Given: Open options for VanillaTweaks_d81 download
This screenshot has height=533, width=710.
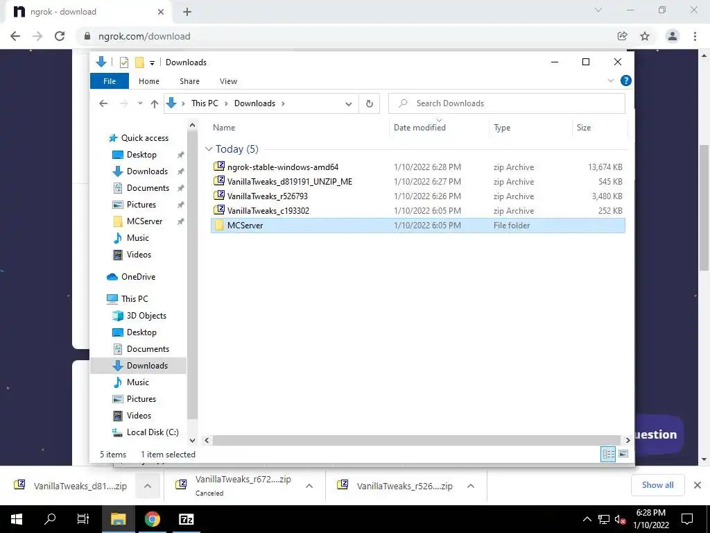Looking at the screenshot, I should 148,486.
